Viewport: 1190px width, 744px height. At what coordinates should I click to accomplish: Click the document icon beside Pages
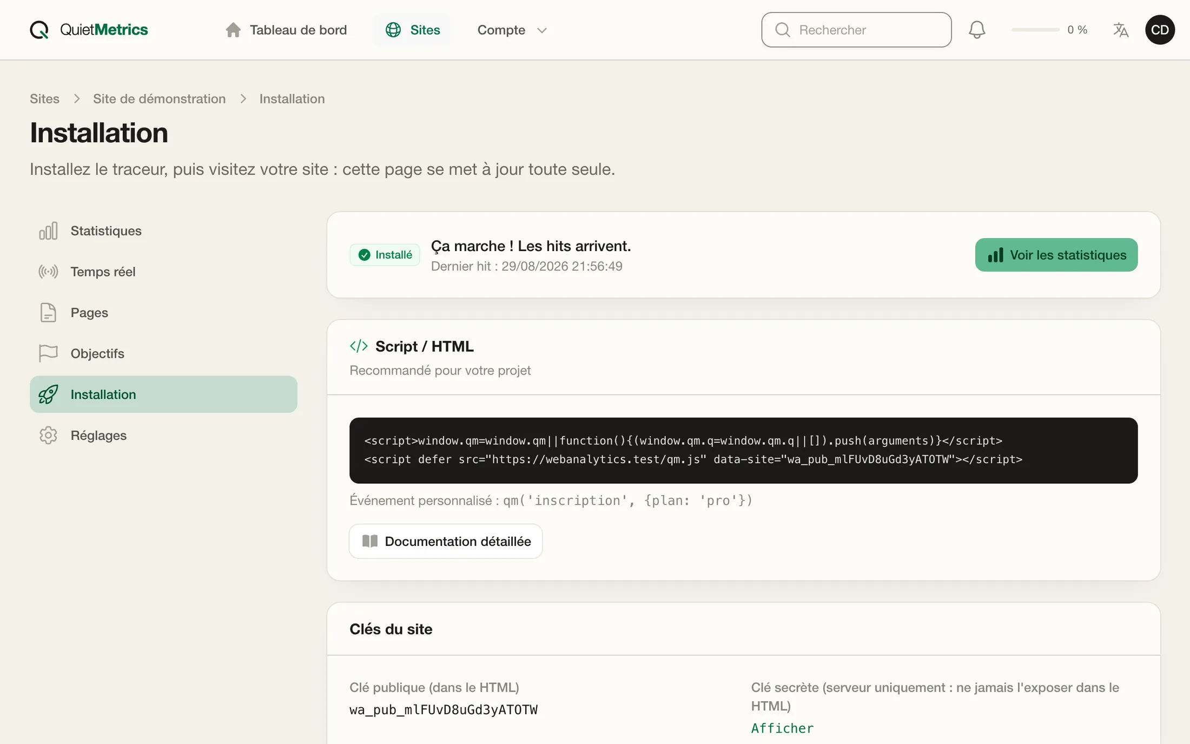pyautogui.click(x=48, y=313)
